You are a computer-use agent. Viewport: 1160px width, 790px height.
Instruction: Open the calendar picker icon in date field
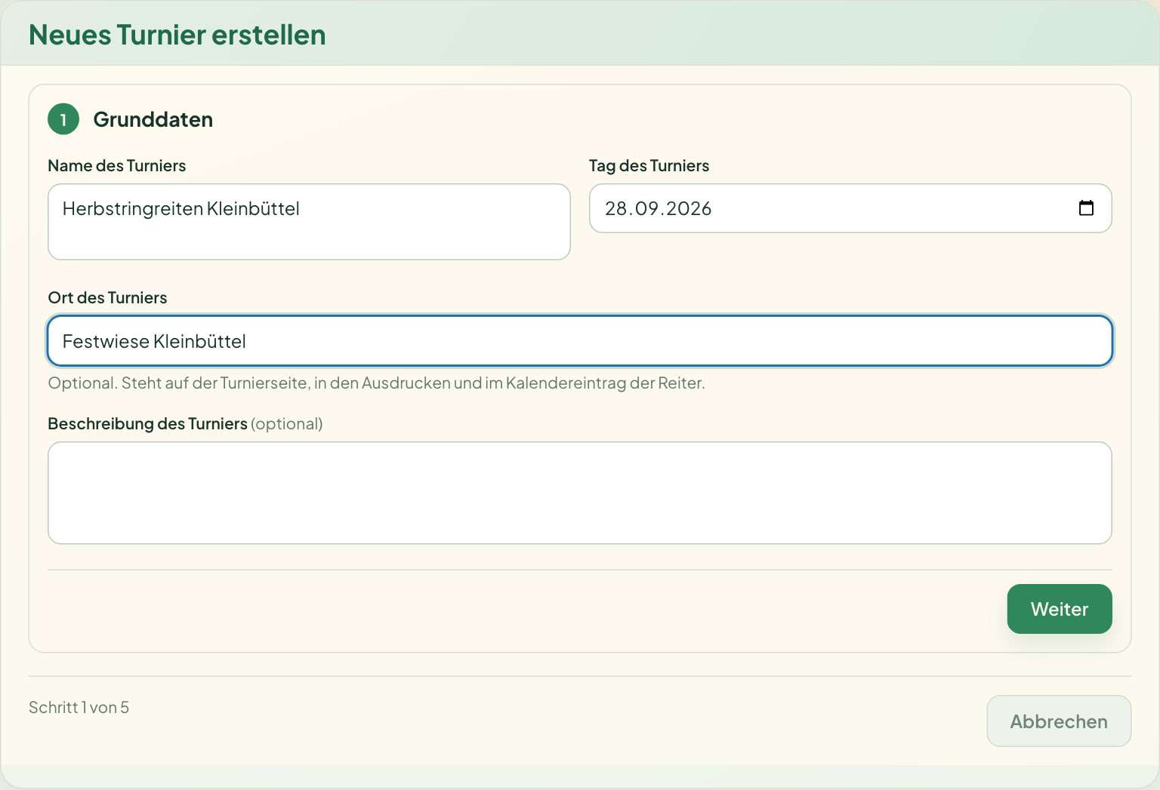1086,208
